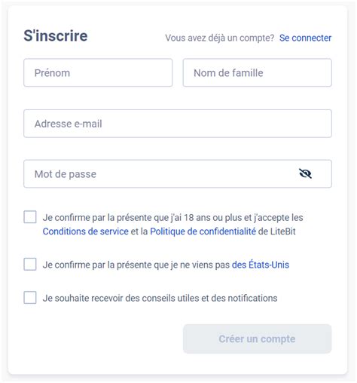Open the Conditions de service link

(86, 231)
